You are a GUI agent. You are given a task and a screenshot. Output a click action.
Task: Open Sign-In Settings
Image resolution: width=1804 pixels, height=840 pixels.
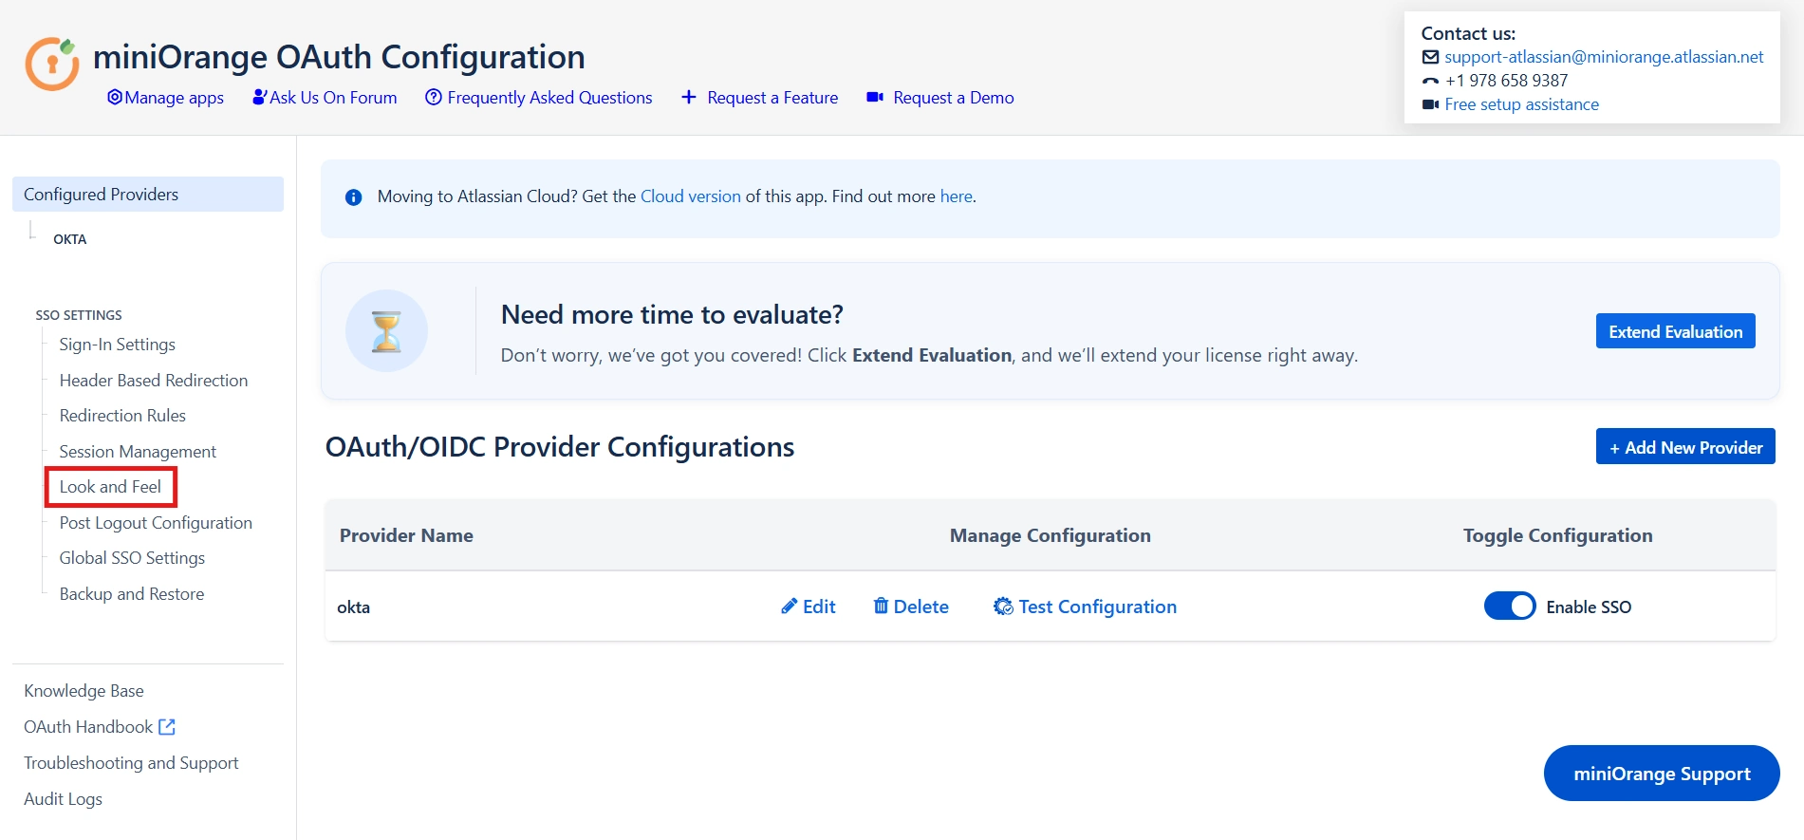[117, 345]
